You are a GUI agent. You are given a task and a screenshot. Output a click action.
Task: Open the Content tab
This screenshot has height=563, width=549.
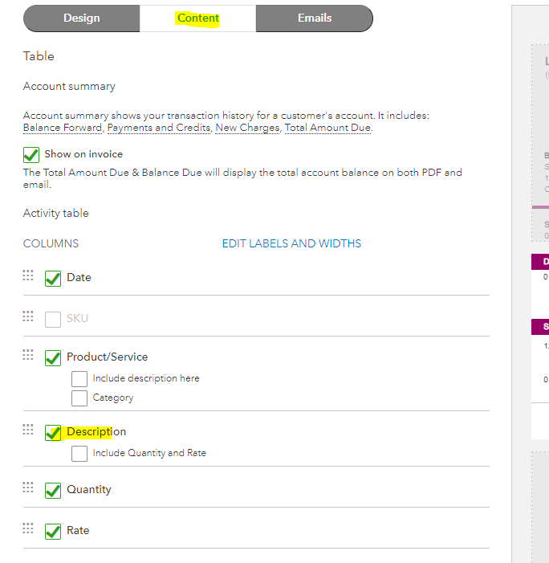tap(197, 18)
